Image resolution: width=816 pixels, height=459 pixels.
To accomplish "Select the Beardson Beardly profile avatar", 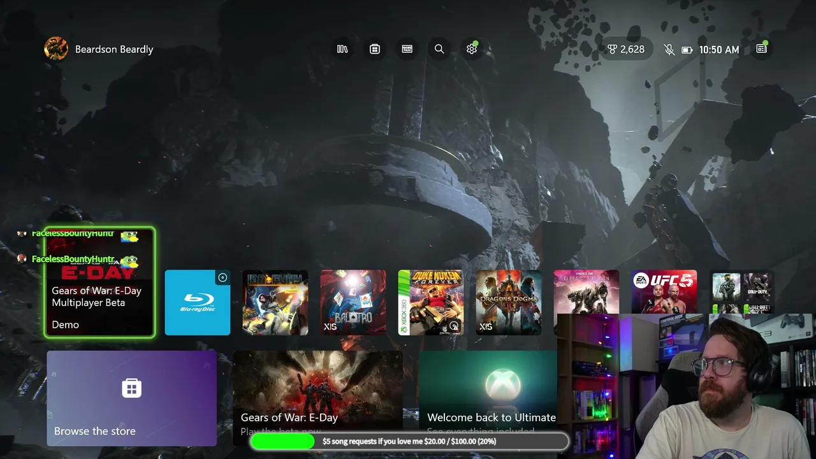I will point(56,49).
